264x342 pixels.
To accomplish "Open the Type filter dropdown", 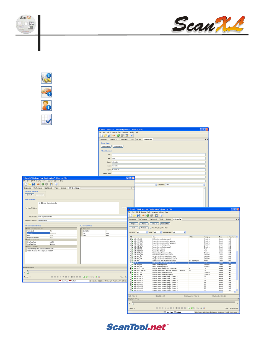I will pos(161,232).
